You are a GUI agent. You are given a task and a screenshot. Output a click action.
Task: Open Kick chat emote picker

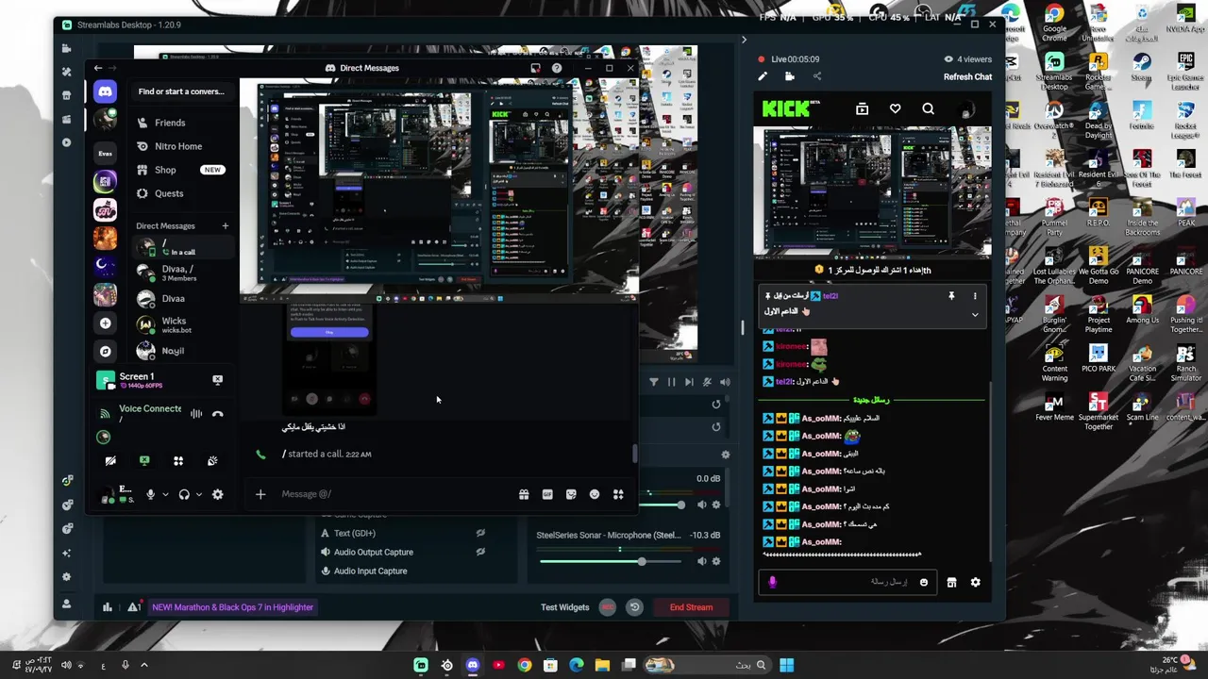coord(924,583)
